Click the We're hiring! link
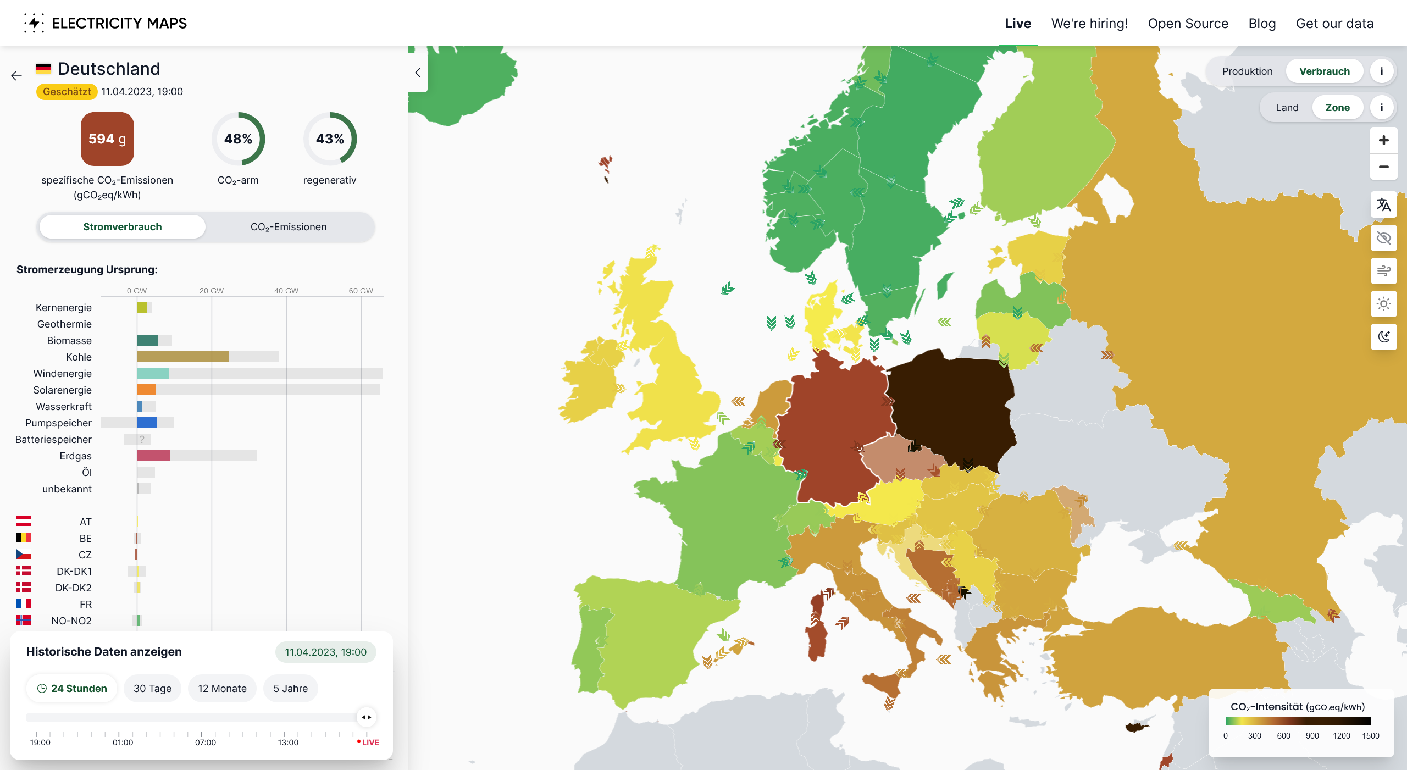 1089,23
